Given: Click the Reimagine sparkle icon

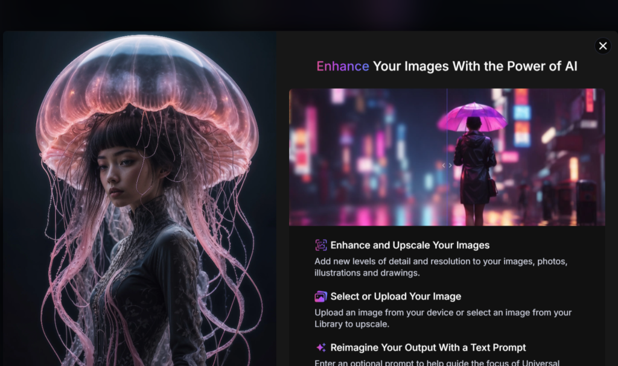Looking at the screenshot, I should (x=321, y=348).
